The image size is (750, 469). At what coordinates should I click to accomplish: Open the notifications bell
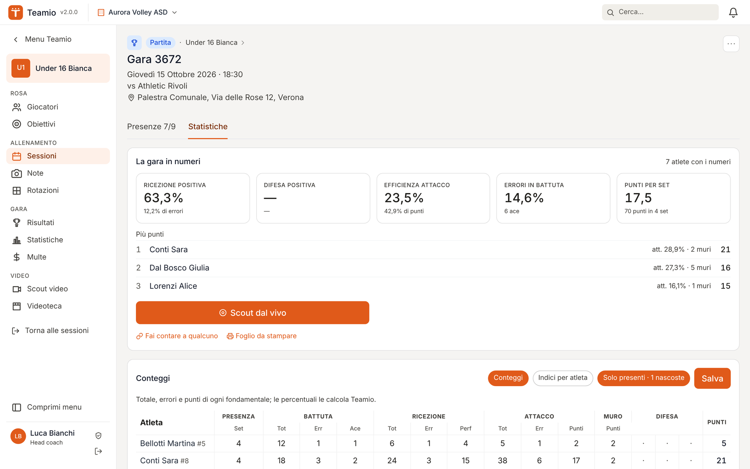tap(733, 13)
